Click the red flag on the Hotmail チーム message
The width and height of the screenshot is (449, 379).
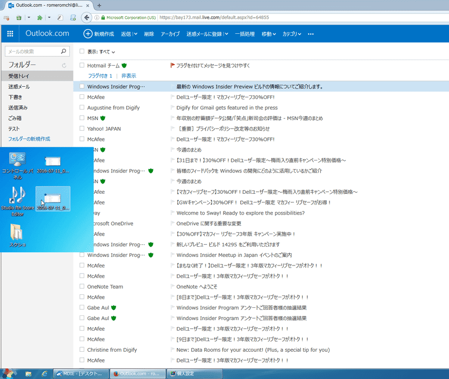point(173,65)
